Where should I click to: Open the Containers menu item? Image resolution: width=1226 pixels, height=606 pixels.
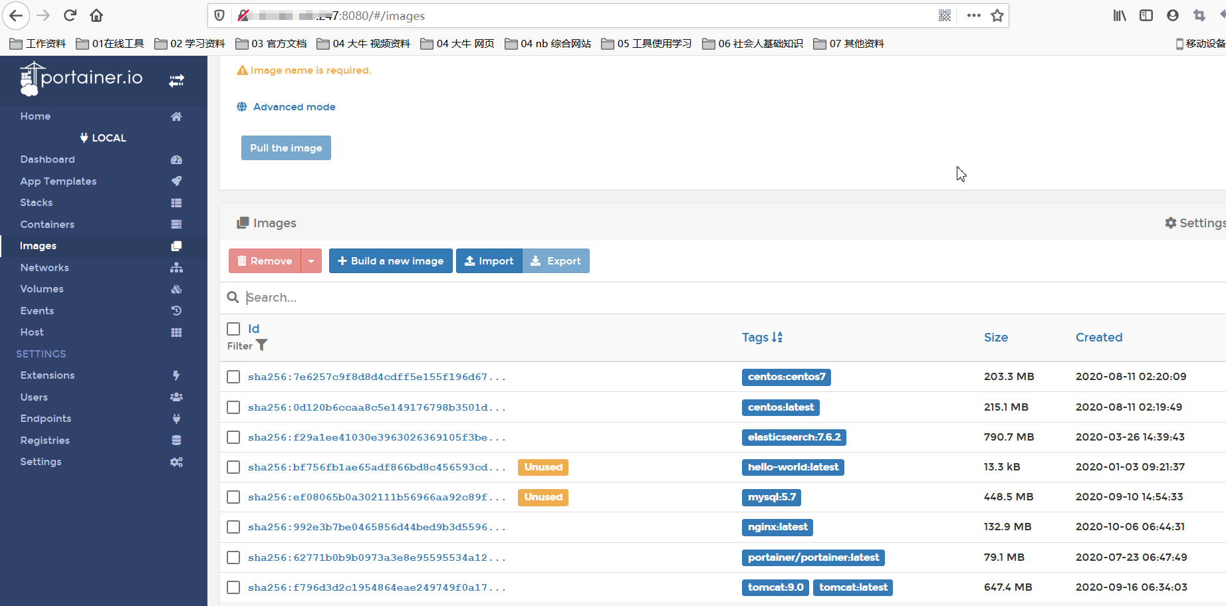click(x=47, y=225)
